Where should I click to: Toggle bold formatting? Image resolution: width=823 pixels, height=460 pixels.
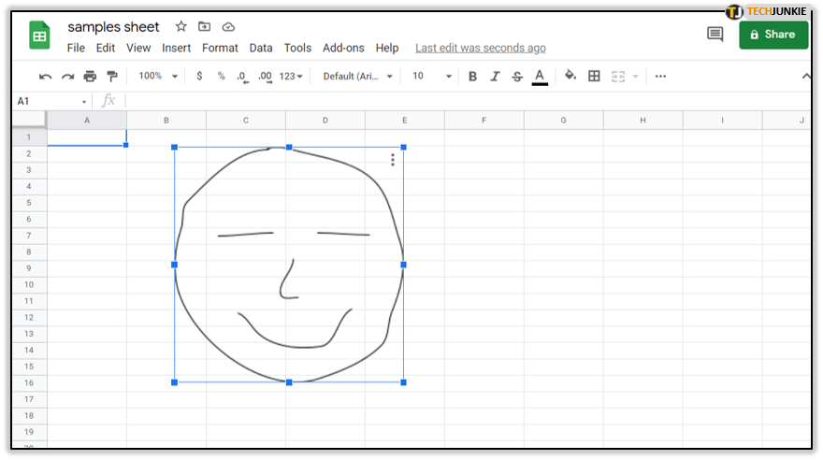coord(472,77)
